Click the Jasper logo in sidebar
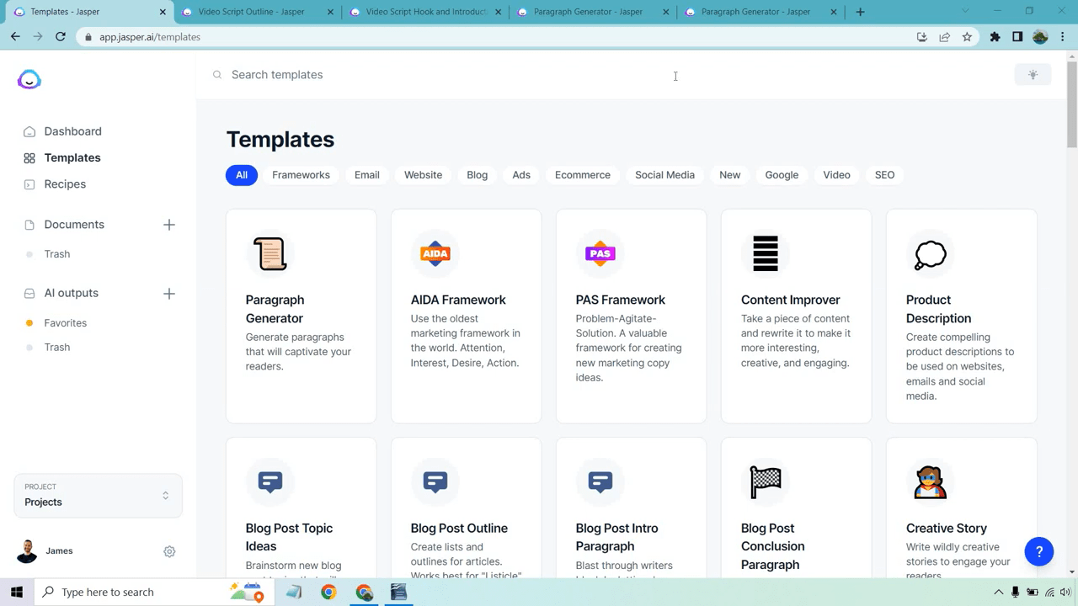This screenshot has width=1078, height=606. click(29, 80)
